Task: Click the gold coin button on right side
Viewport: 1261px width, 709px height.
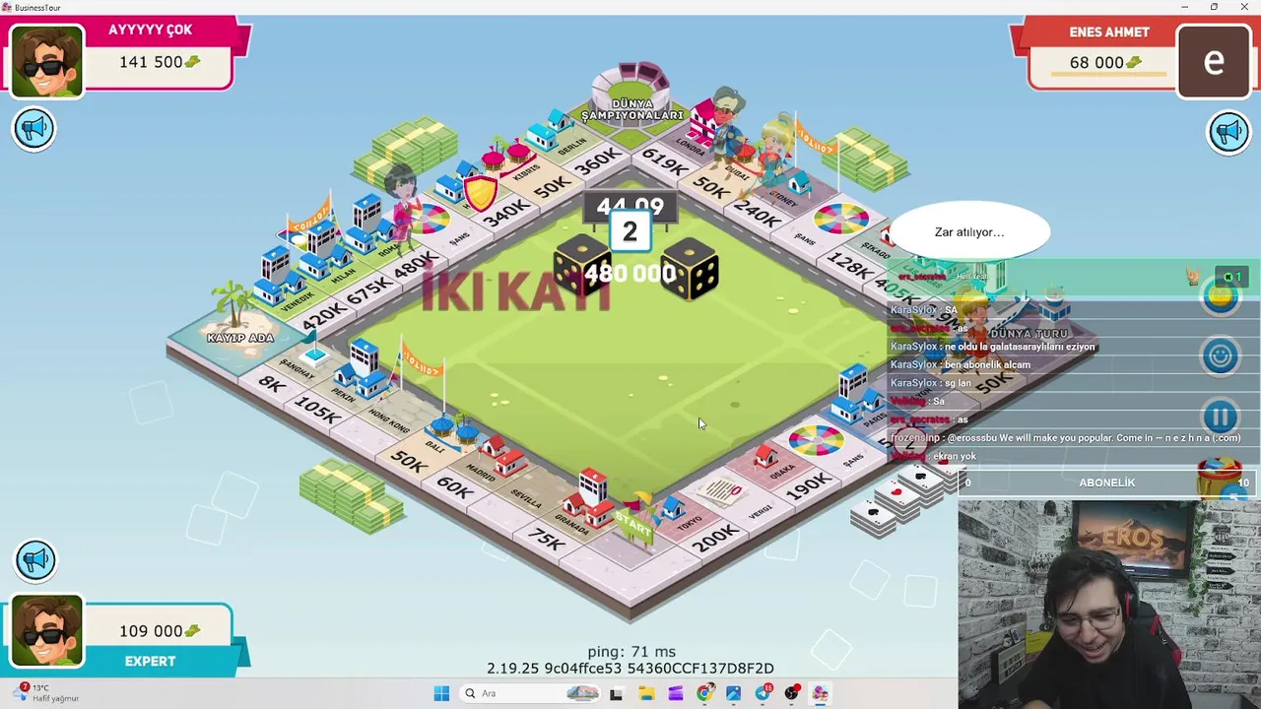Action: click(x=1220, y=295)
